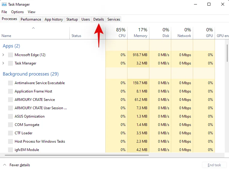Click the 61.2 MB memory value

pos(141,100)
